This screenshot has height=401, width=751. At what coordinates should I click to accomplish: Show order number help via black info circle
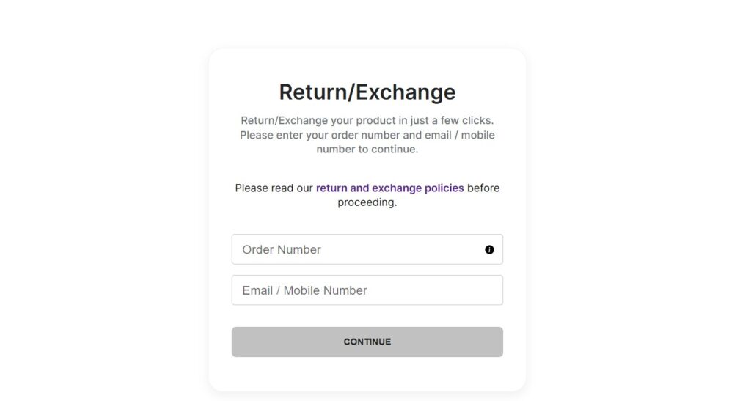pos(489,249)
